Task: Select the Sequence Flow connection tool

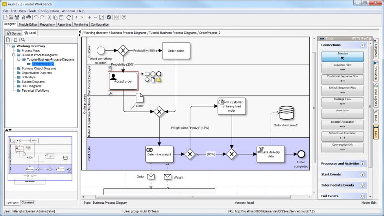Action: pyautogui.click(x=342, y=67)
